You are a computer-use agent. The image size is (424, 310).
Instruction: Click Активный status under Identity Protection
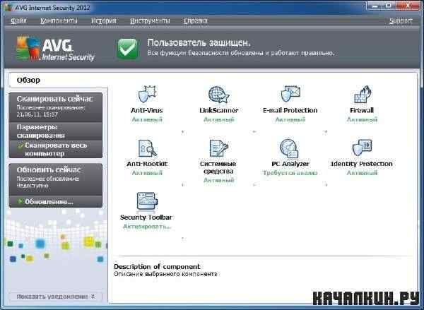click(x=362, y=173)
